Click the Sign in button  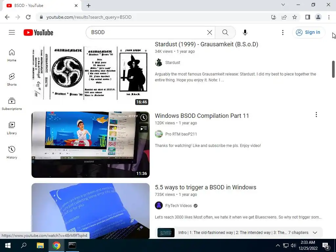(x=308, y=32)
